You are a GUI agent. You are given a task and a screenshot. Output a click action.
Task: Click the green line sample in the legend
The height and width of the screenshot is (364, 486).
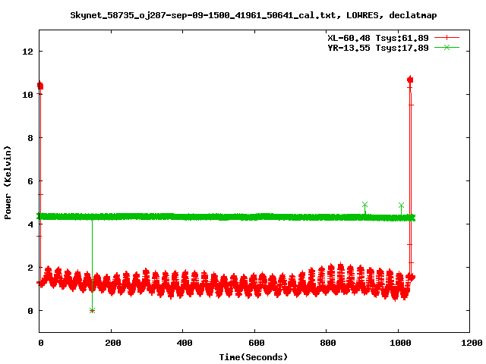447,47
